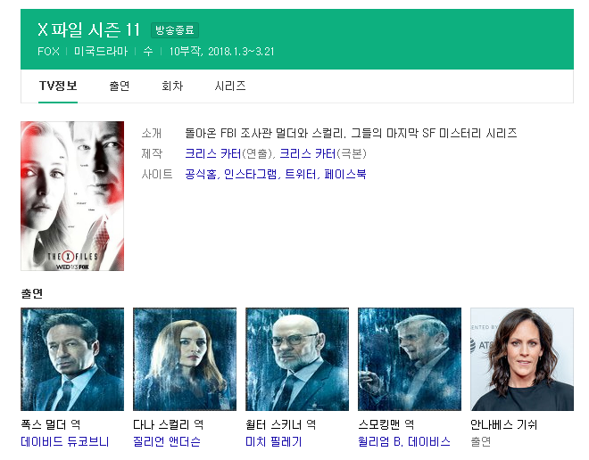Click the Walter Skinner cast photo
Viewport: 589px width, 460px height.
(x=297, y=359)
